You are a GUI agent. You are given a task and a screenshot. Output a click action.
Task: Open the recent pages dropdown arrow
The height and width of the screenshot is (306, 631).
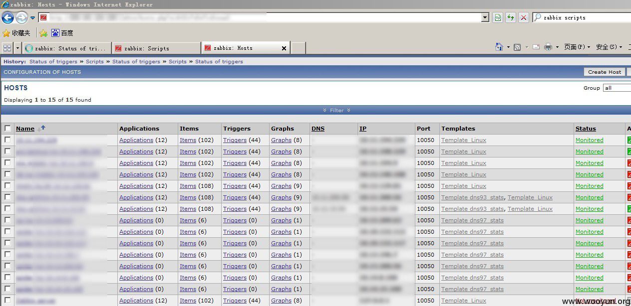pyautogui.click(x=32, y=18)
